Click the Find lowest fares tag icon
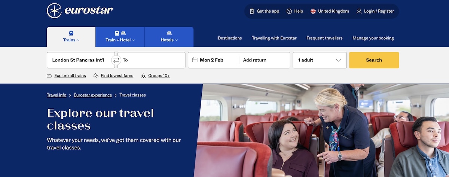Viewport: 449px width, 177px height. pyautogui.click(x=96, y=76)
